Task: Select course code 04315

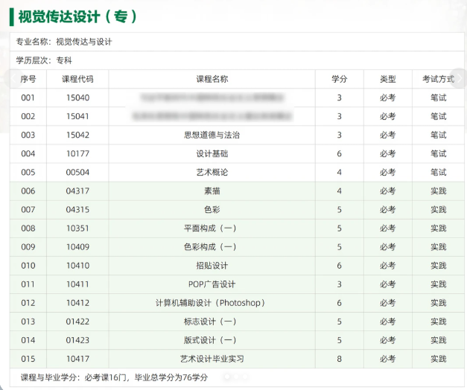Action: [x=77, y=210]
